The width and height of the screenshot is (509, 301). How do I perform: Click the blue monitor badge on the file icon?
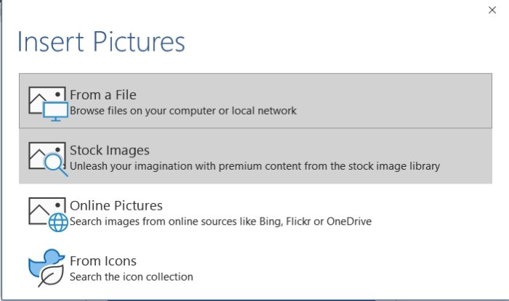(x=55, y=111)
